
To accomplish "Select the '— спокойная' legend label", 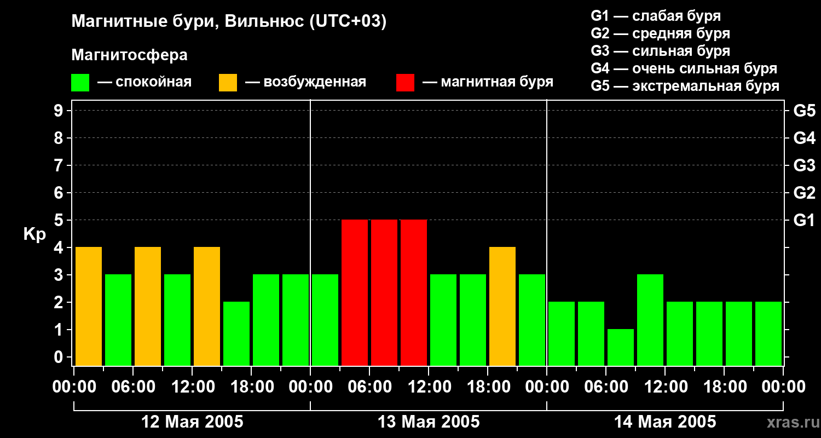I will coord(144,82).
